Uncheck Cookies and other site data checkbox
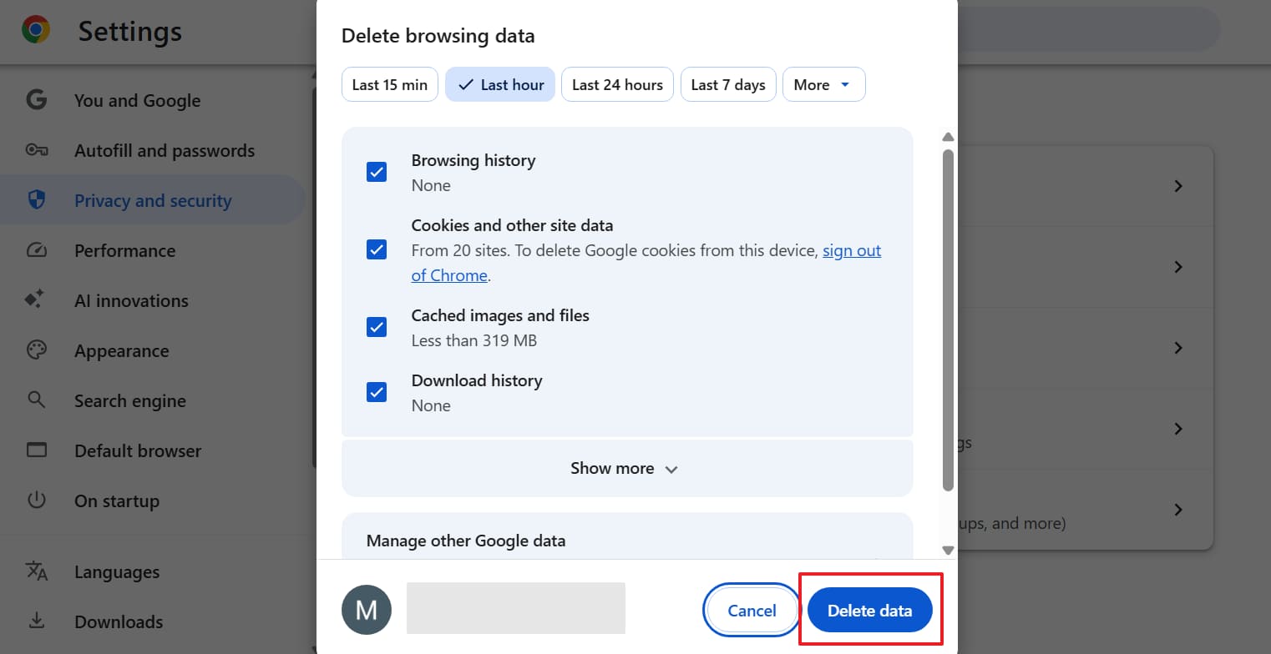The image size is (1271, 654). (x=377, y=249)
